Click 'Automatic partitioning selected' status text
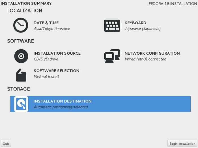 [x=61, y=107]
